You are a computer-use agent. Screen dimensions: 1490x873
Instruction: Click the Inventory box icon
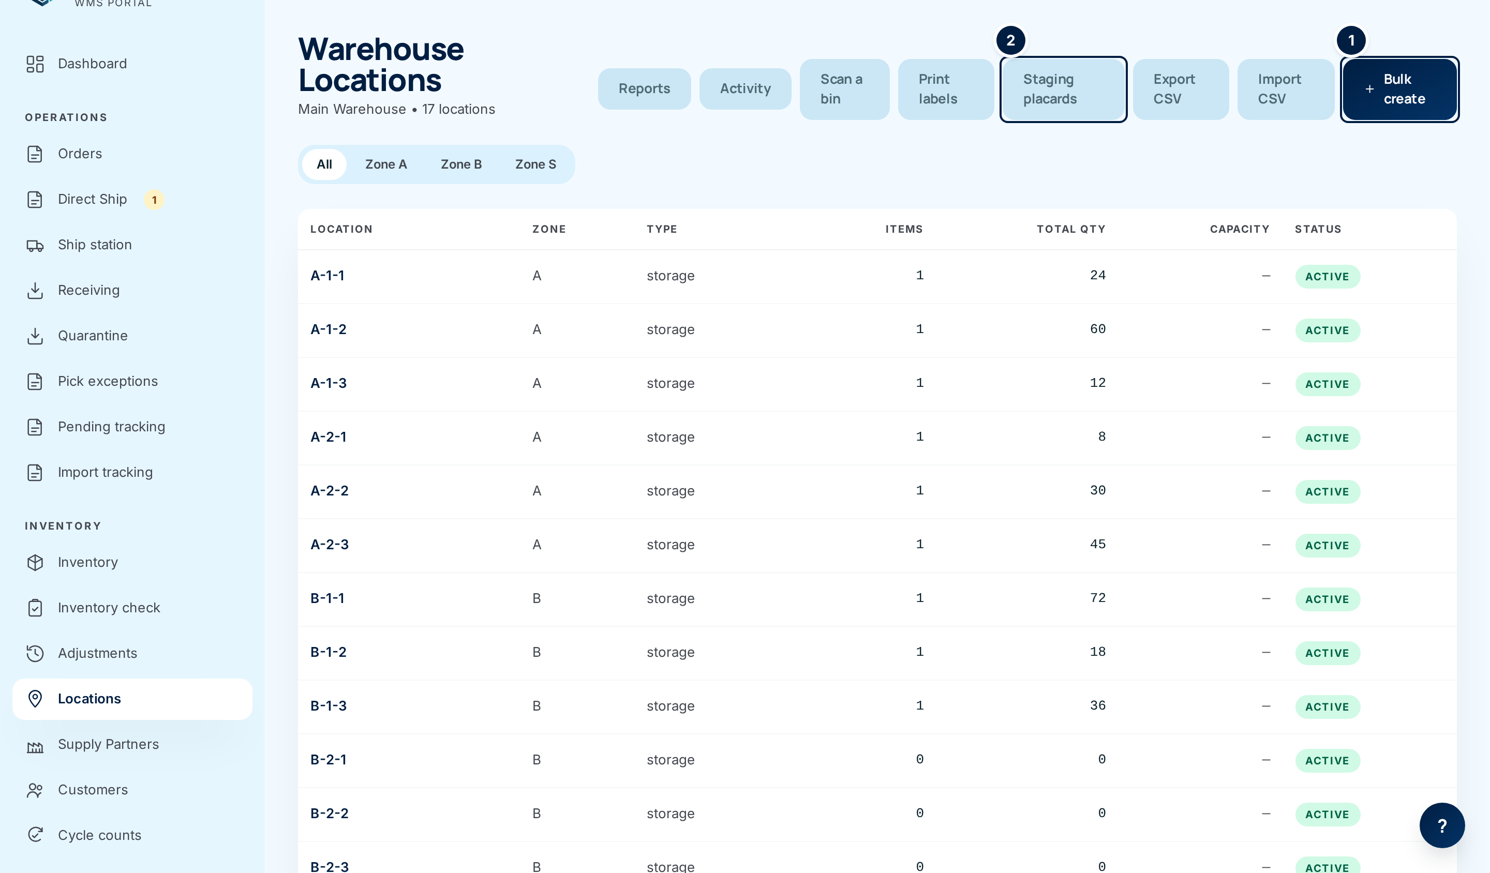pos(35,562)
